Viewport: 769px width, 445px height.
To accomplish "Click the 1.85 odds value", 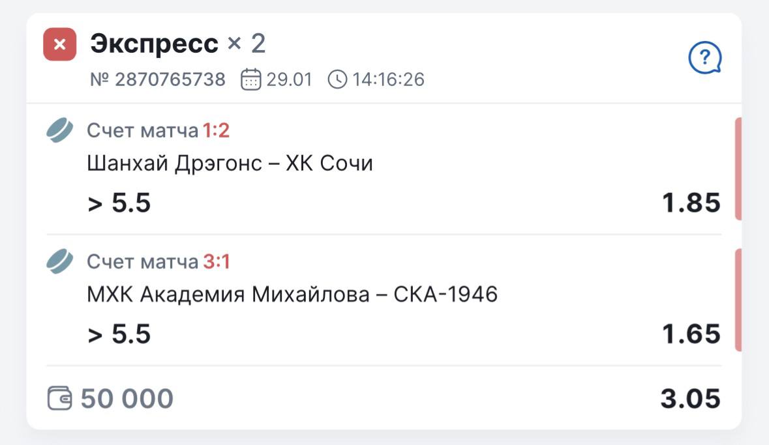I will tap(691, 203).
